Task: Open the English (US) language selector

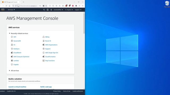Action: [x=11, y=91]
